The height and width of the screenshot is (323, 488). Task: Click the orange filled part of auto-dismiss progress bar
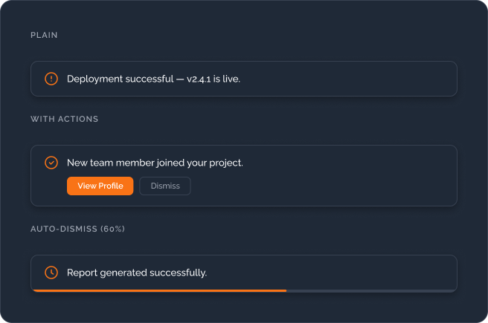[159, 291]
